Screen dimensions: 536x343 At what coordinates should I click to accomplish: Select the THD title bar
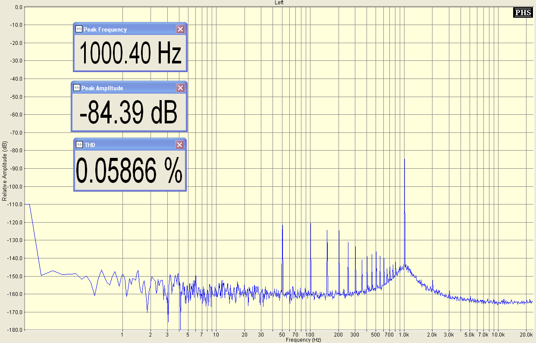tap(130, 145)
